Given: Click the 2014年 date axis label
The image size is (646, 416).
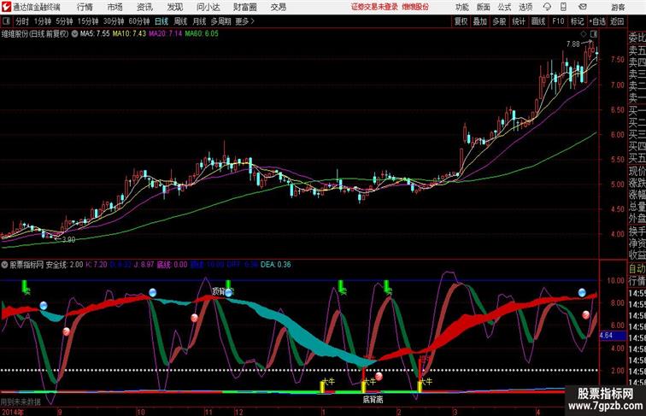Looking at the screenshot, I should coord(12,412).
